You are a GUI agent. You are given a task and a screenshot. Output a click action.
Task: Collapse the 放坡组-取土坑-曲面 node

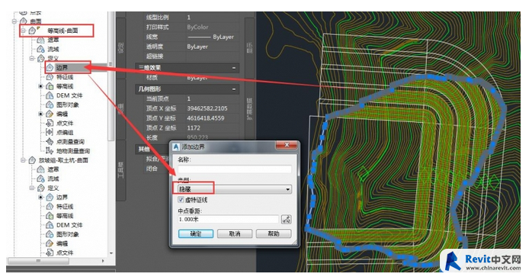[23, 160]
